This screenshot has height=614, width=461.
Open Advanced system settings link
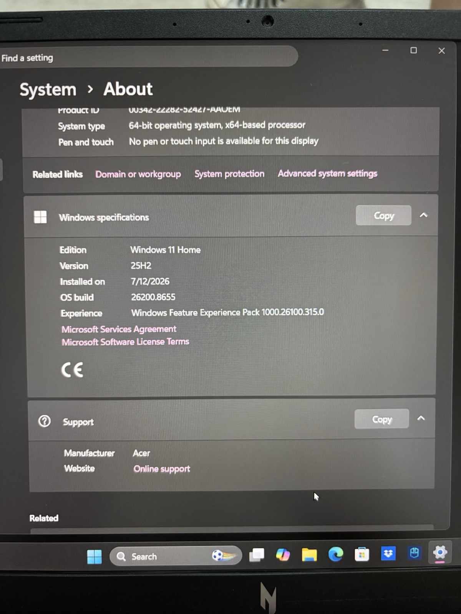328,173
